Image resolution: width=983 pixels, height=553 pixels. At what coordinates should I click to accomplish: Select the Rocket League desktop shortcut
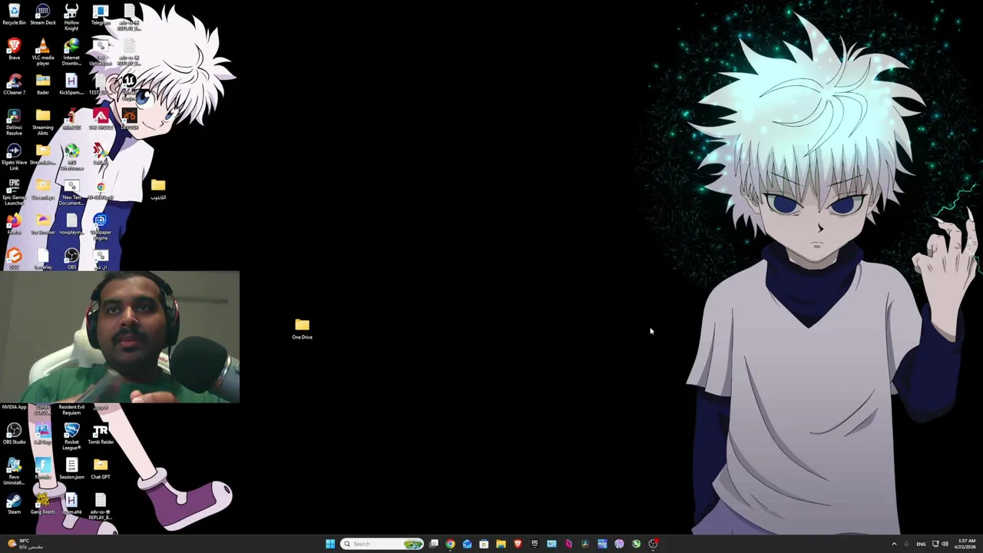pyautogui.click(x=71, y=436)
